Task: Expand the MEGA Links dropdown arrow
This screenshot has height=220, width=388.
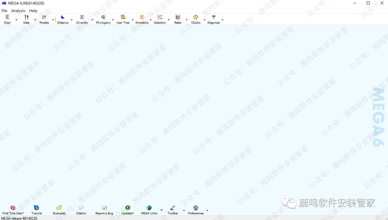Action: [161, 210]
